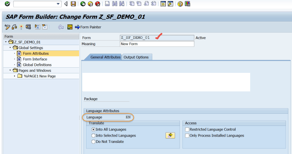Create a new session with window icon

[x=163, y=4]
